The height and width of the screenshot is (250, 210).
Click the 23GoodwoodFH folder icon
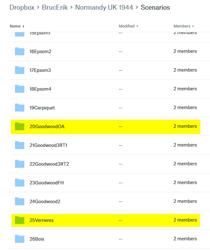click(19, 183)
